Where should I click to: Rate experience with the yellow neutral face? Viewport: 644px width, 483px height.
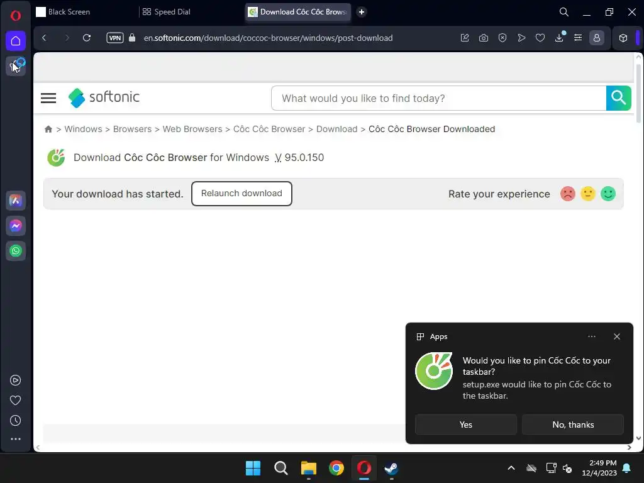tap(588, 194)
